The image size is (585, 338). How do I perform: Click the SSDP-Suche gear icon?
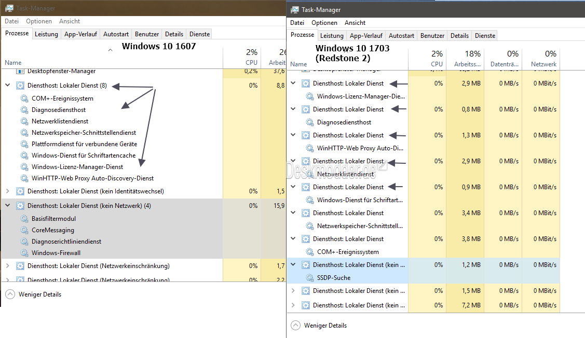pos(310,278)
